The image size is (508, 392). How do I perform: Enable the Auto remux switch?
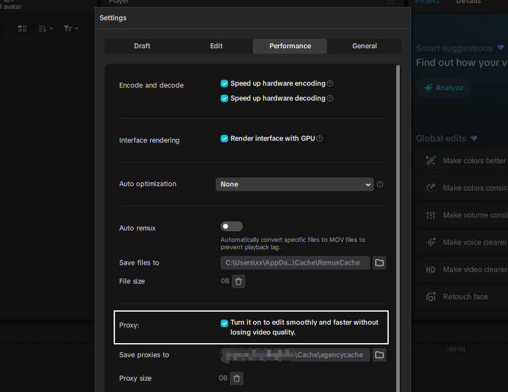pos(232,226)
